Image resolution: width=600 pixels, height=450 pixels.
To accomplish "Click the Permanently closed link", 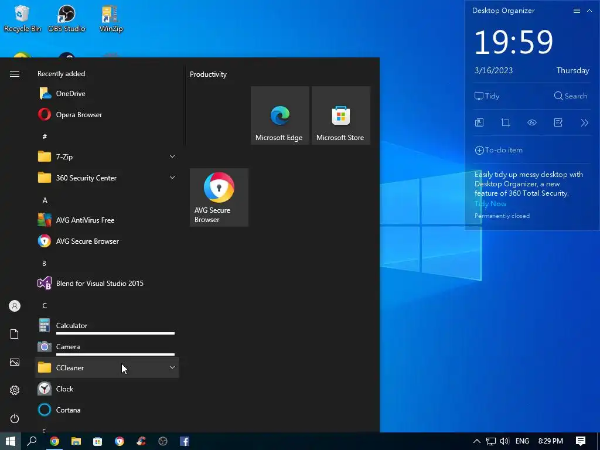I will pos(502,216).
